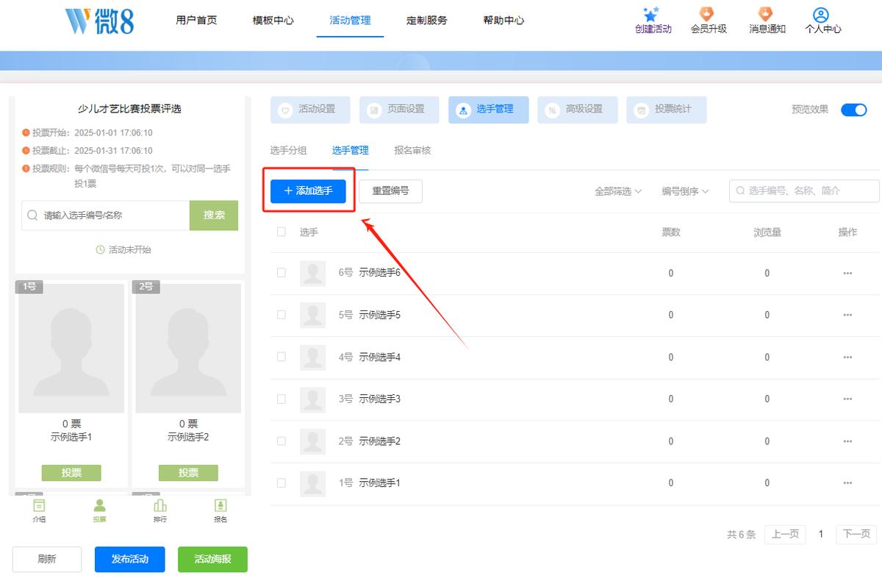Select the checkbox for 3号 示例选手3
The height and width of the screenshot is (584, 882).
[x=282, y=399]
